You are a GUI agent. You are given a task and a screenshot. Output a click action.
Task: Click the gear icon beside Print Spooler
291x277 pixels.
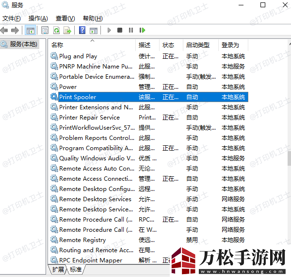click(x=54, y=97)
